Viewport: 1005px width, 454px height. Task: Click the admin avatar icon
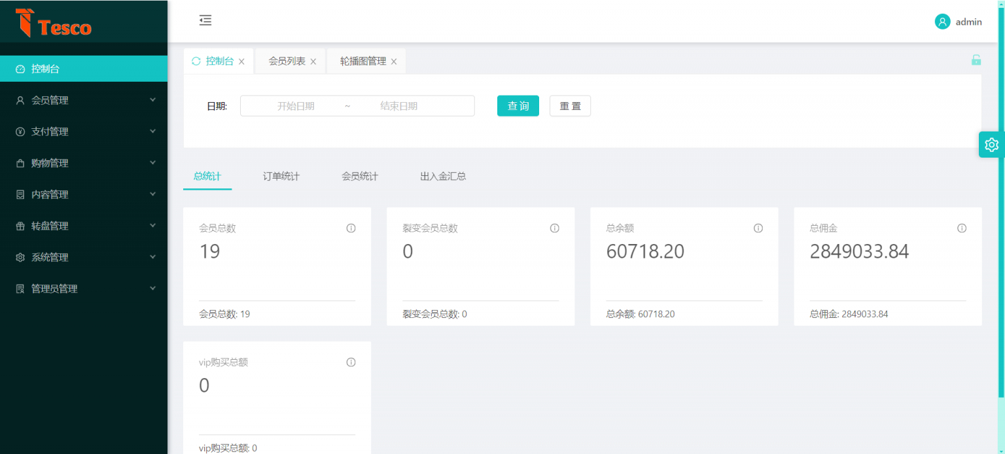coord(942,21)
